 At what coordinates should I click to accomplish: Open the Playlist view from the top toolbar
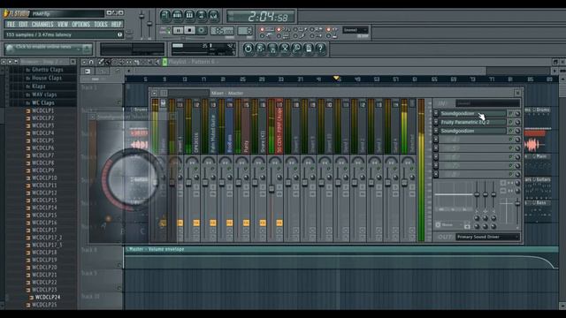(165, 16)
